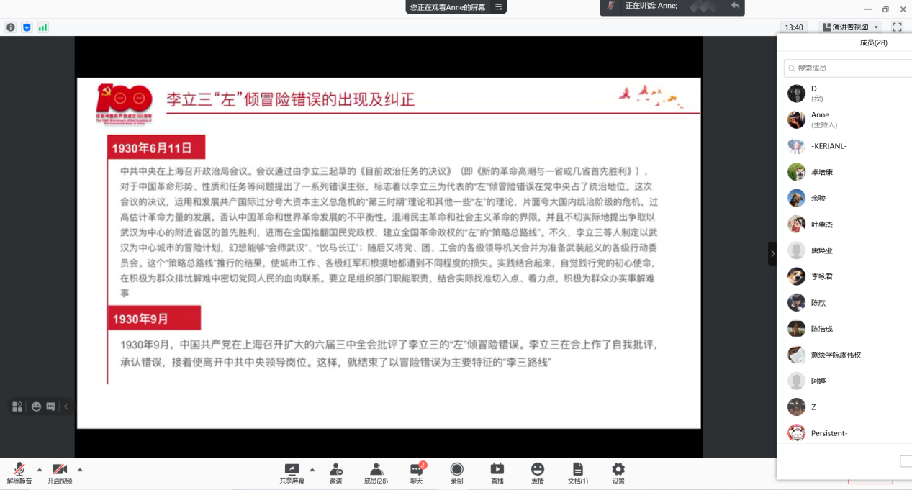Open menu beside 您正在观看Anne的屏幕
The width and height of the screenshot is (912, 490).
[x=499, y=7]
